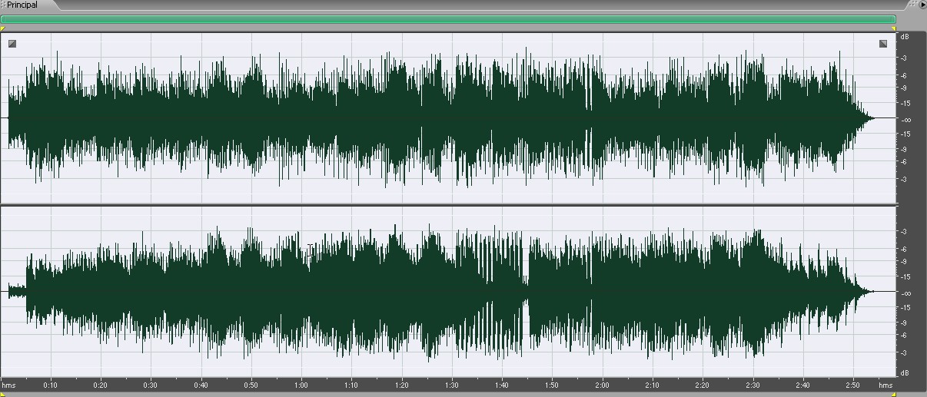Click the upper dB scale label

905,37
